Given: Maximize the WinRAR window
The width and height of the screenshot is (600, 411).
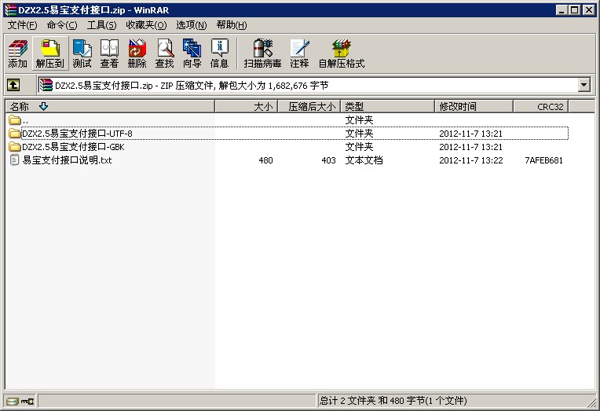Looking at the screenshot, I should 574,10.
